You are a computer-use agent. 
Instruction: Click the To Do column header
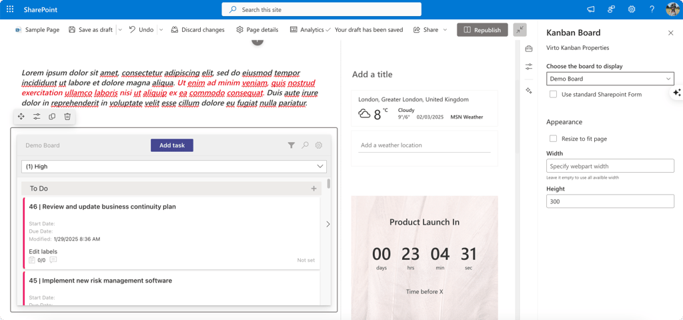click(171, 189)
